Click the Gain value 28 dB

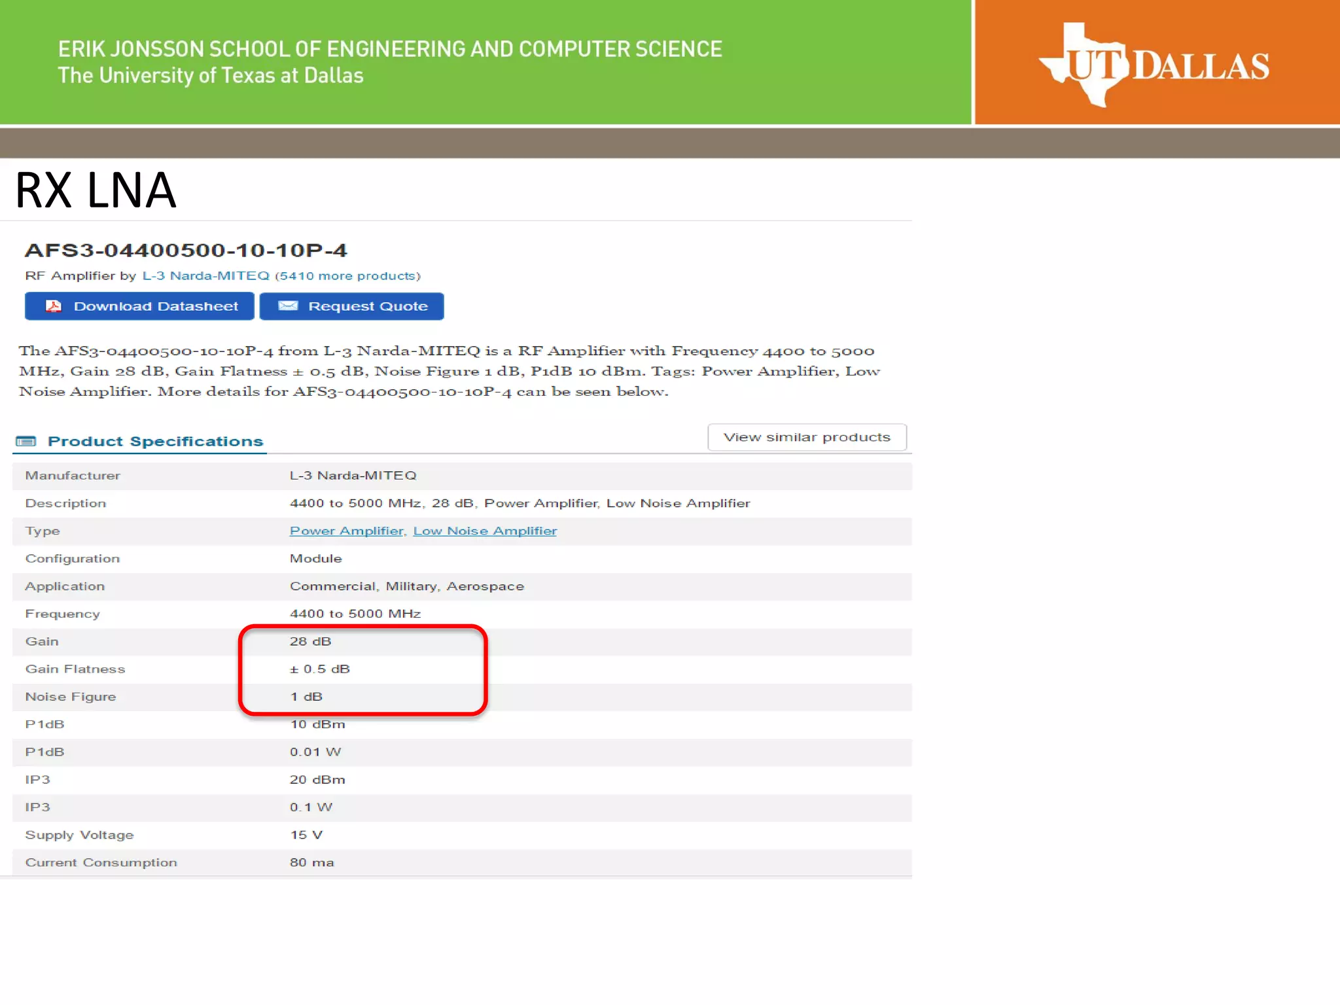[x=310, y=642]
